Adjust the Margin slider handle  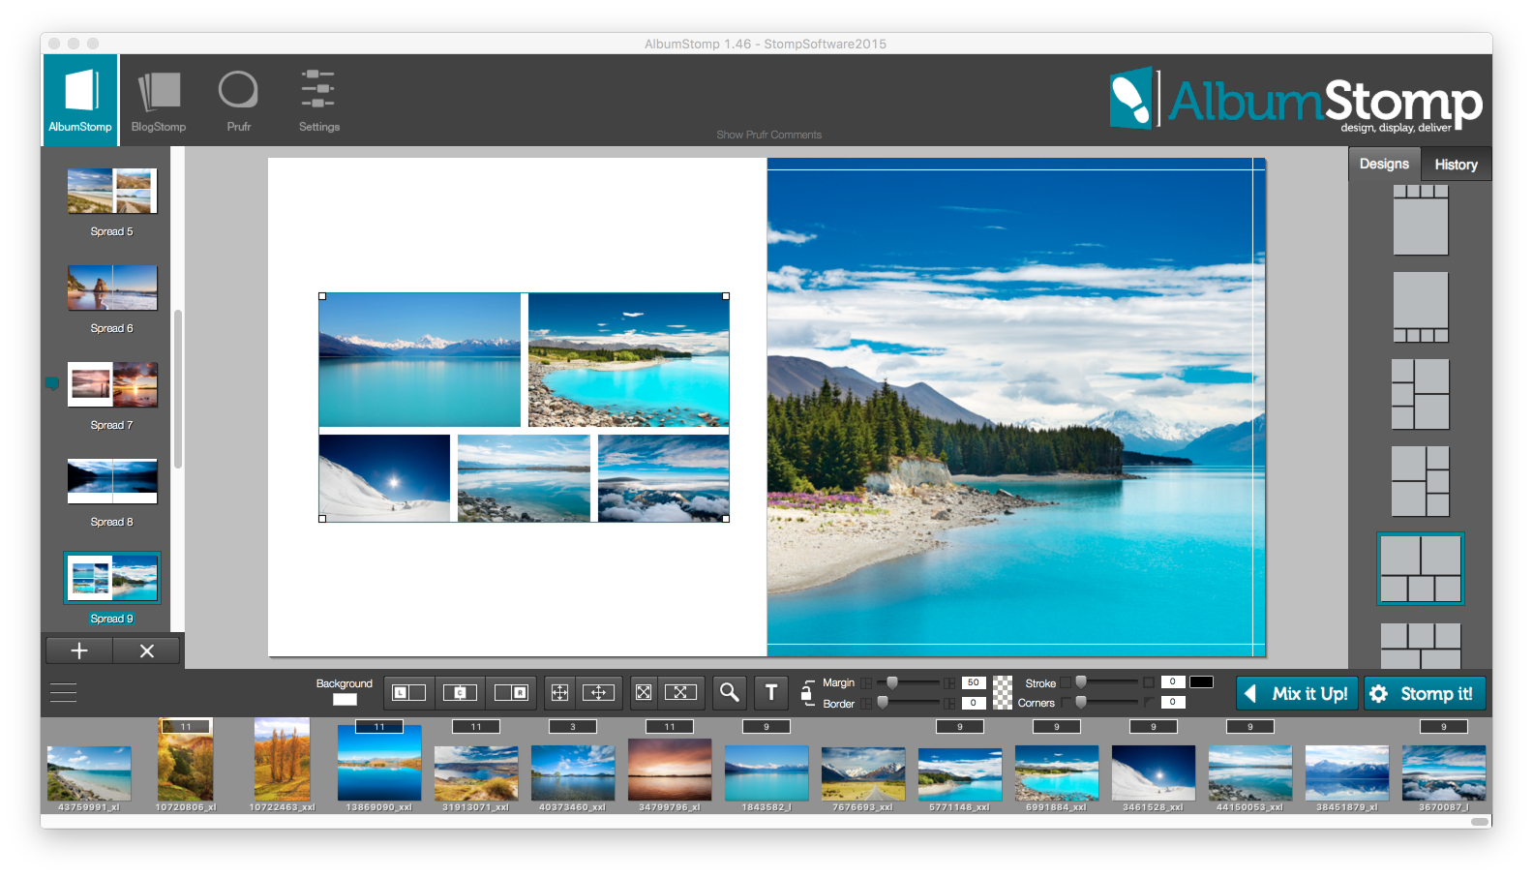(x=892, y=682)
